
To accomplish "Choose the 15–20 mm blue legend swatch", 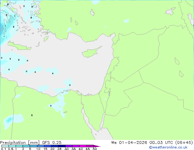I will [48, 146].
